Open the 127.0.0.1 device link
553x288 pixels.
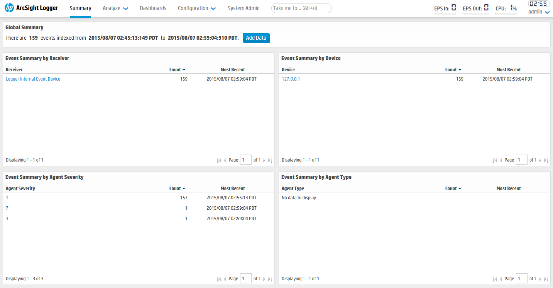tap(291, 79)
